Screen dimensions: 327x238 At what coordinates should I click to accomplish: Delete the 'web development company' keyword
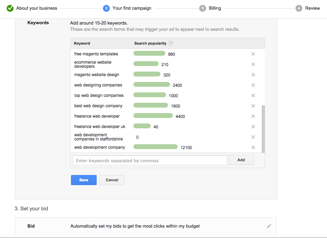(x=253, y=147)
